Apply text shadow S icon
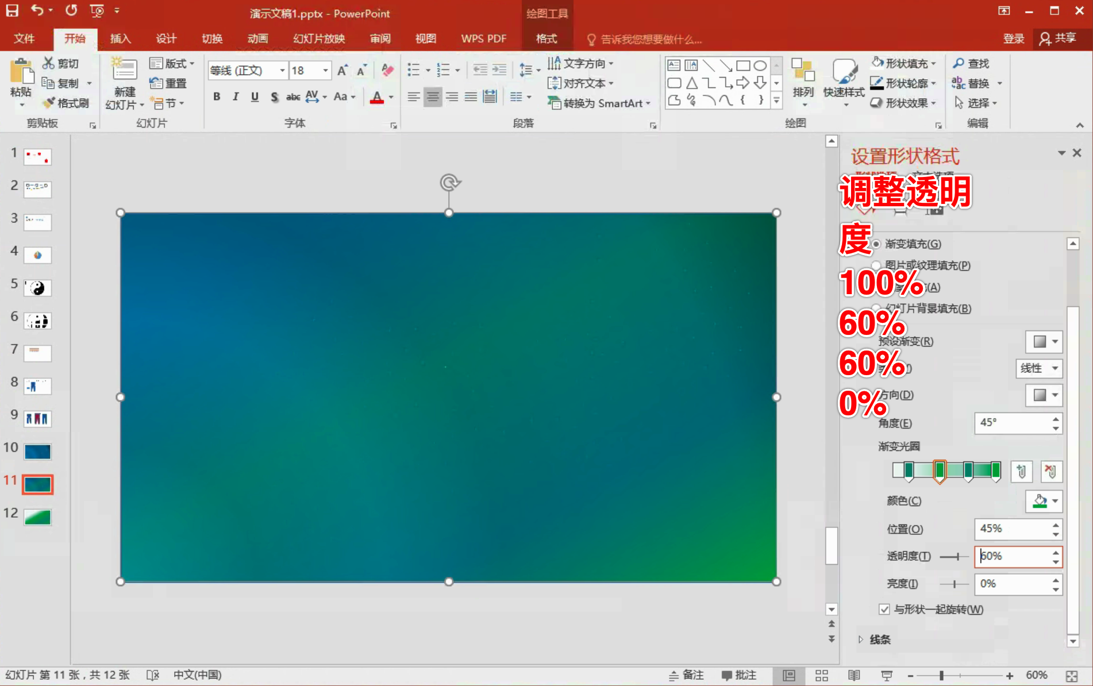Image resolution: width=1093 pixels, height=686 pixels. (274, 97)
